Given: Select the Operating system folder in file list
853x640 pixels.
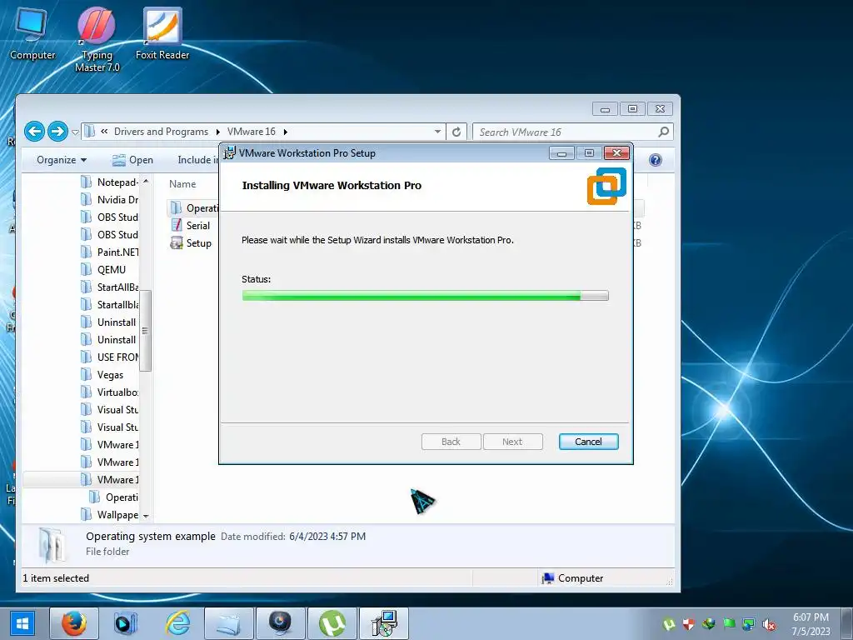Looking at the screenshot, I should click(193, 207).
